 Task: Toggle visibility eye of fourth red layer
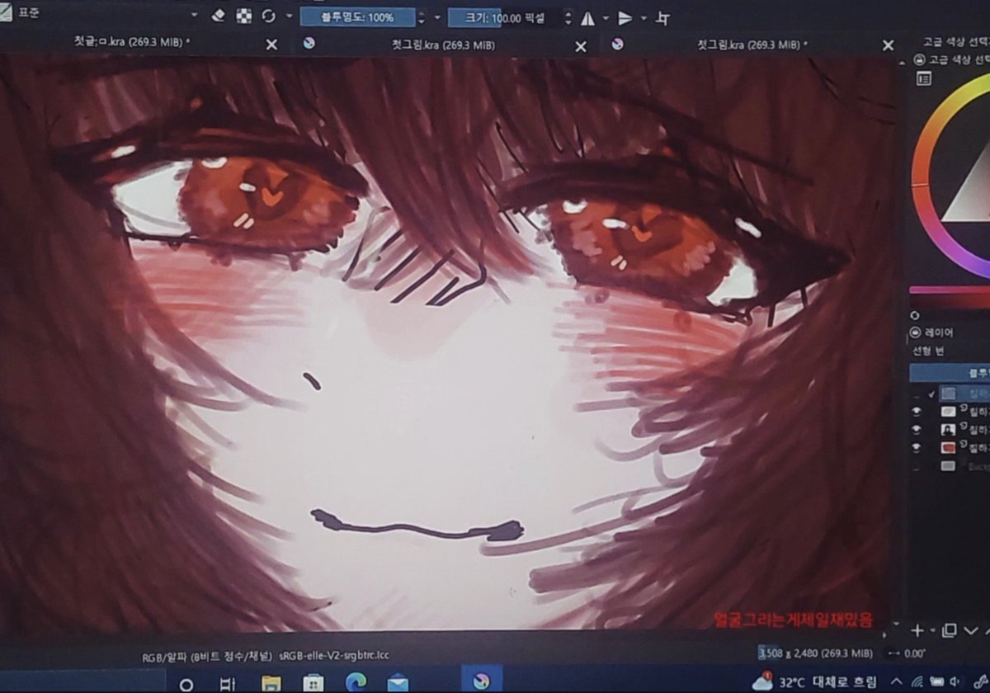(x=917, y=447)
